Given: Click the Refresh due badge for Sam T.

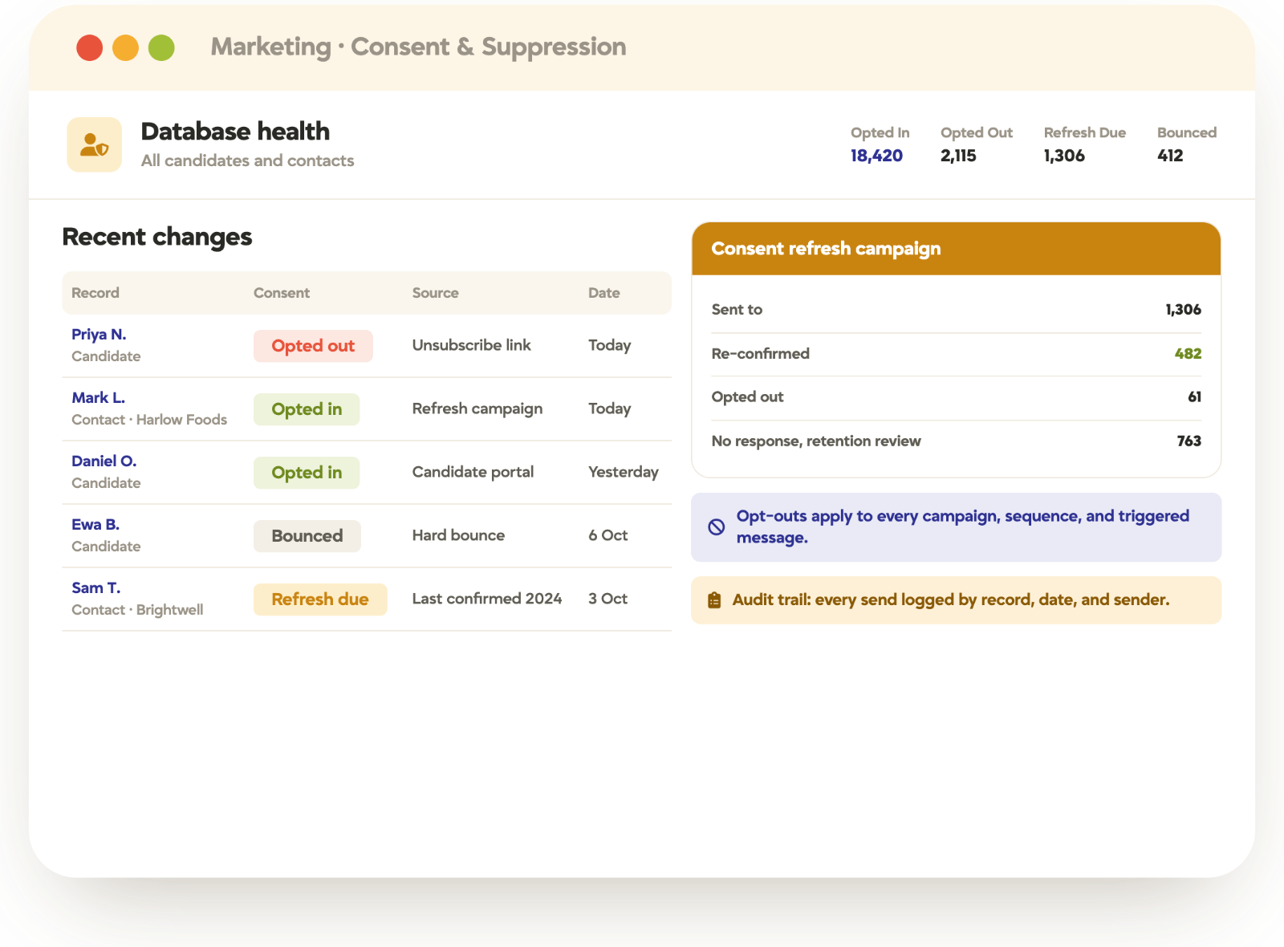Looking at the screenshot, I should click(x=320, y=599).
